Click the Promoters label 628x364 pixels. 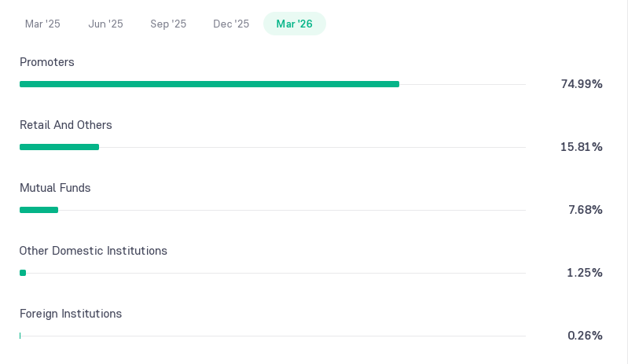47,62
